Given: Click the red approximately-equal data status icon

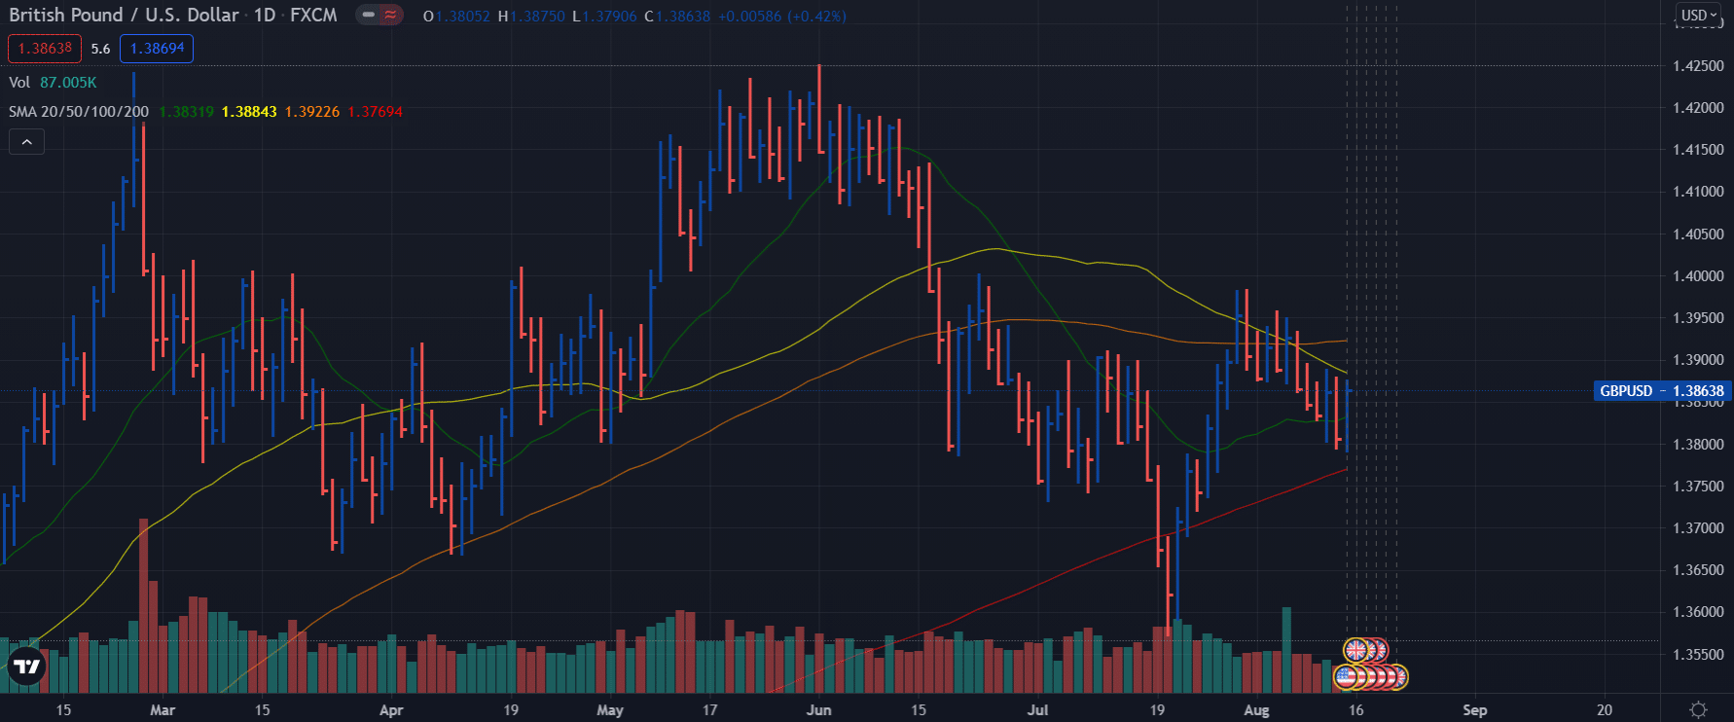Looking at the screenshot, I should [x=390, y=16].
